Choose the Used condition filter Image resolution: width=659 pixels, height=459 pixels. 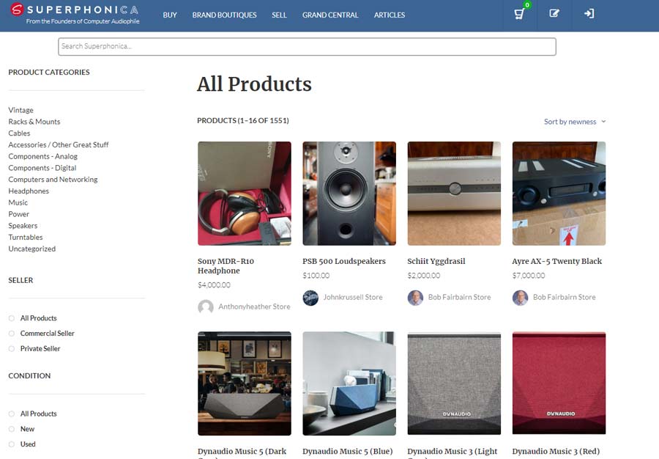[x=12, y=444]
